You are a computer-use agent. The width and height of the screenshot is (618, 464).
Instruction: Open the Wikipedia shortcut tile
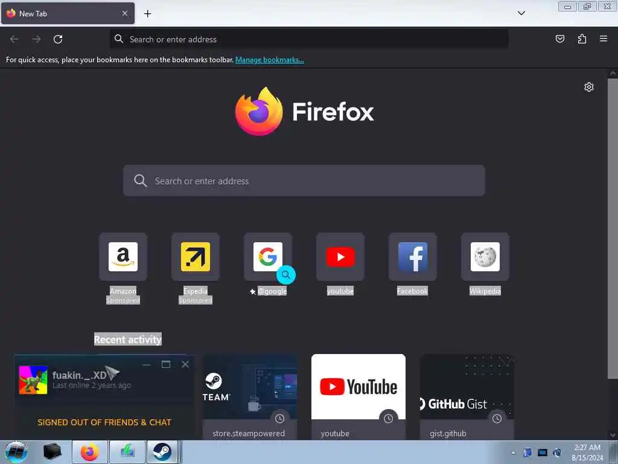click(485, 257)
